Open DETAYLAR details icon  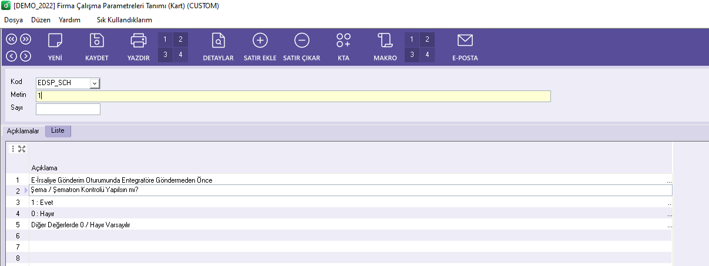point(218,41)
